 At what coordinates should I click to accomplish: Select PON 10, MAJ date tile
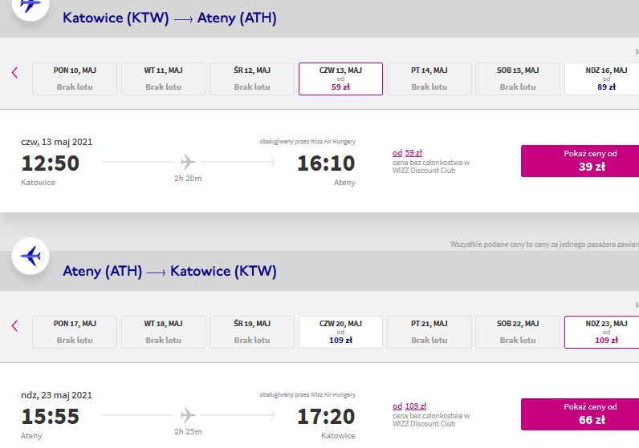point(75,79)
